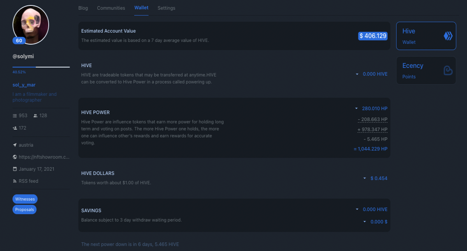The image size is (467, 251).
Task: Click the = 1,044.229 HP total value
Action: (x=370, y=149)
